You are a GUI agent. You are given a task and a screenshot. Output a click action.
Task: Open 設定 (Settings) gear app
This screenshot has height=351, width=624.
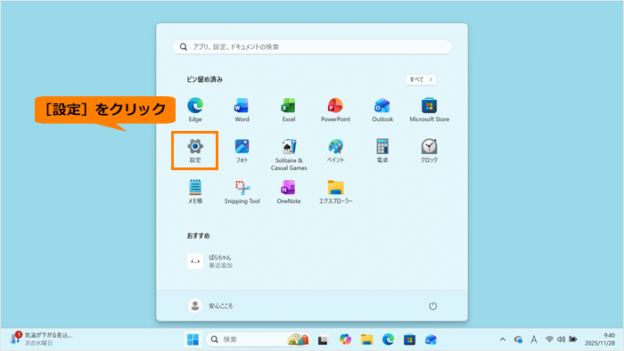coord(195,151)
